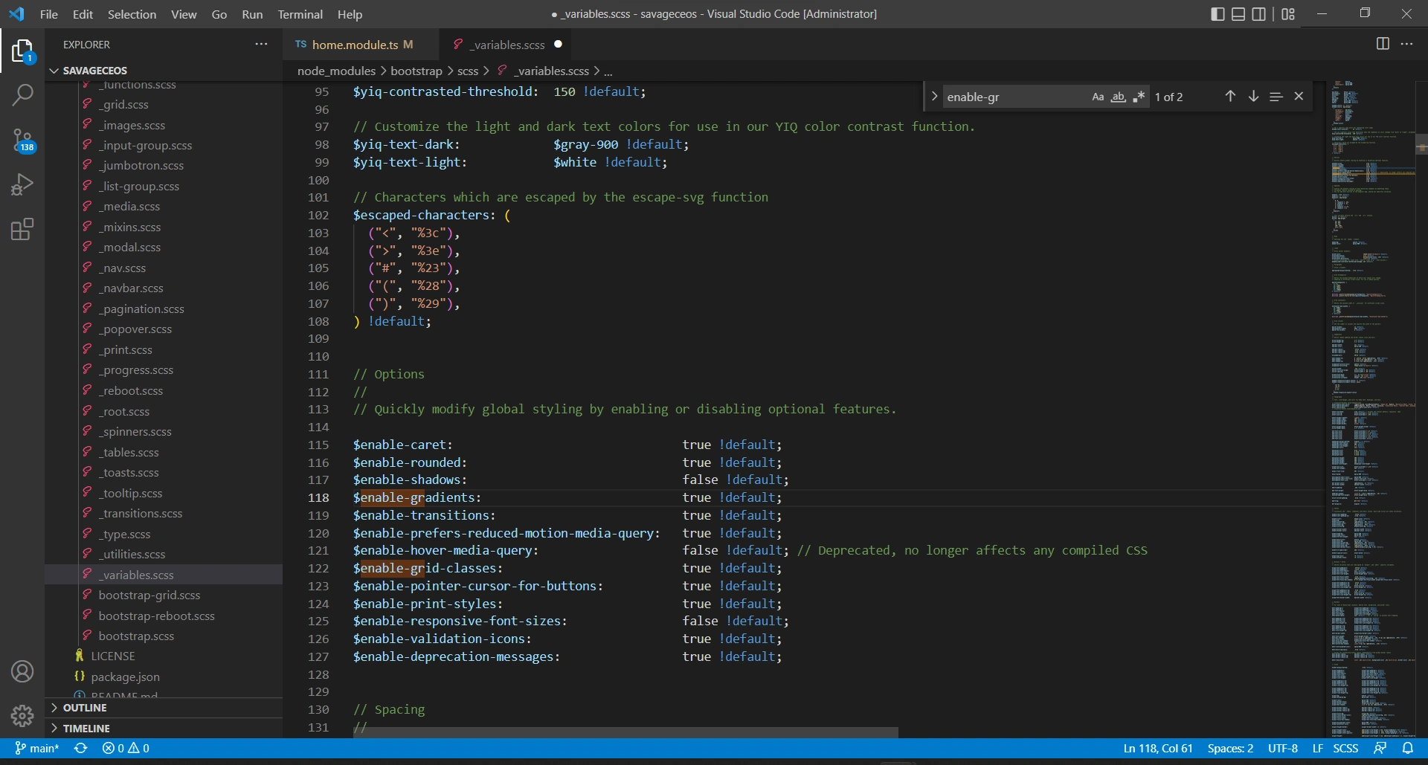Expand the replace field in find widget

point(934,97)
